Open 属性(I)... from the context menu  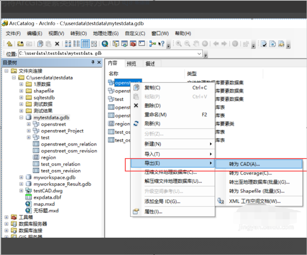[x=172, y=212]
